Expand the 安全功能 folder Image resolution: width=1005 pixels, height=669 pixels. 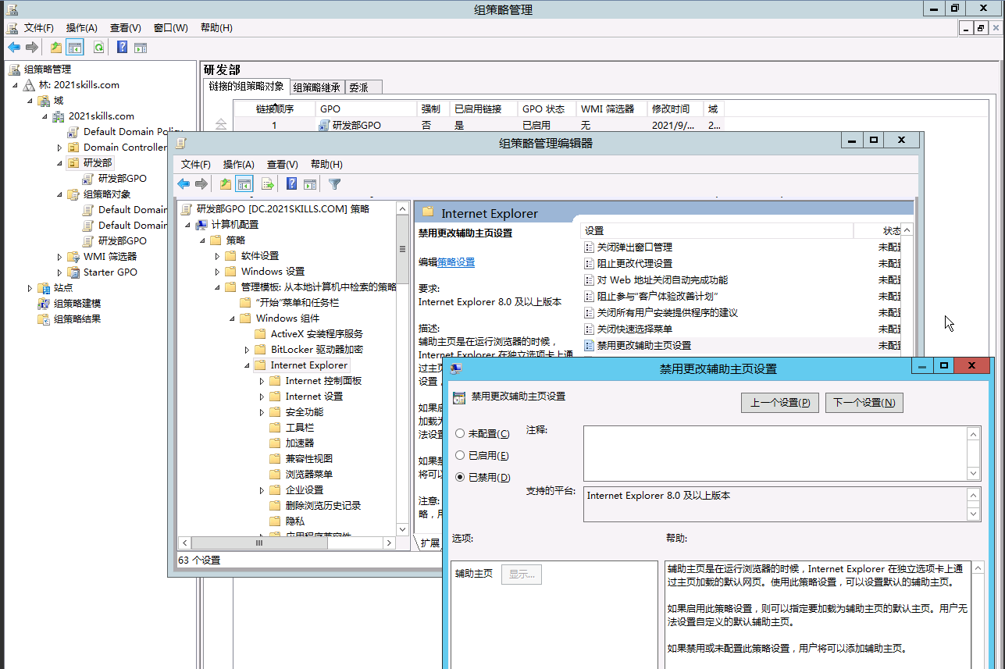point(262,412)
